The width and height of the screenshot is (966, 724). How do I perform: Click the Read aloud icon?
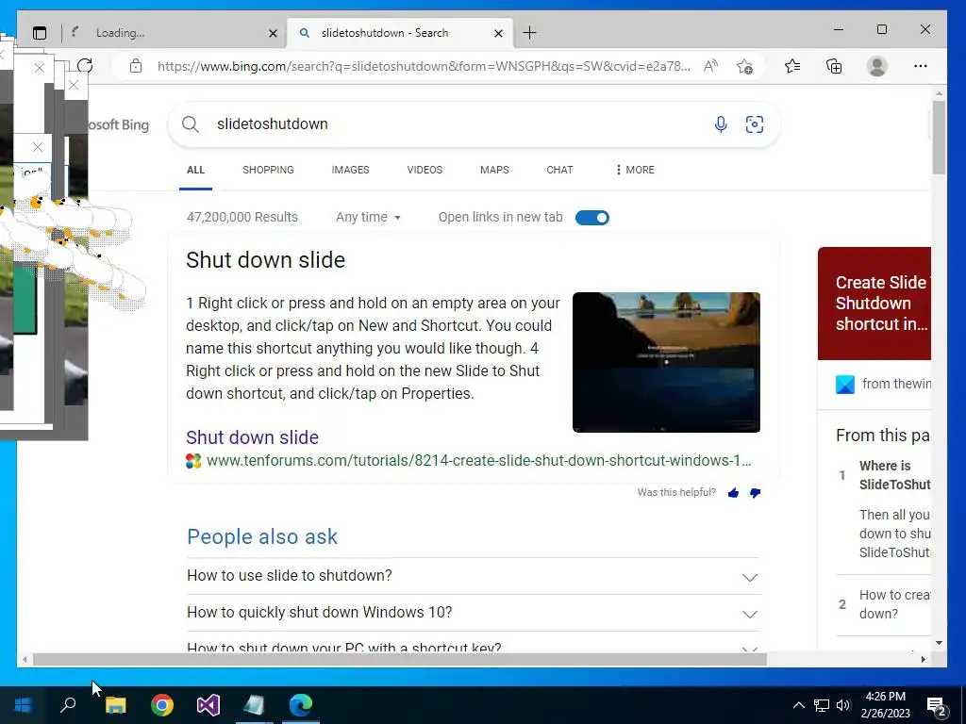711,66
